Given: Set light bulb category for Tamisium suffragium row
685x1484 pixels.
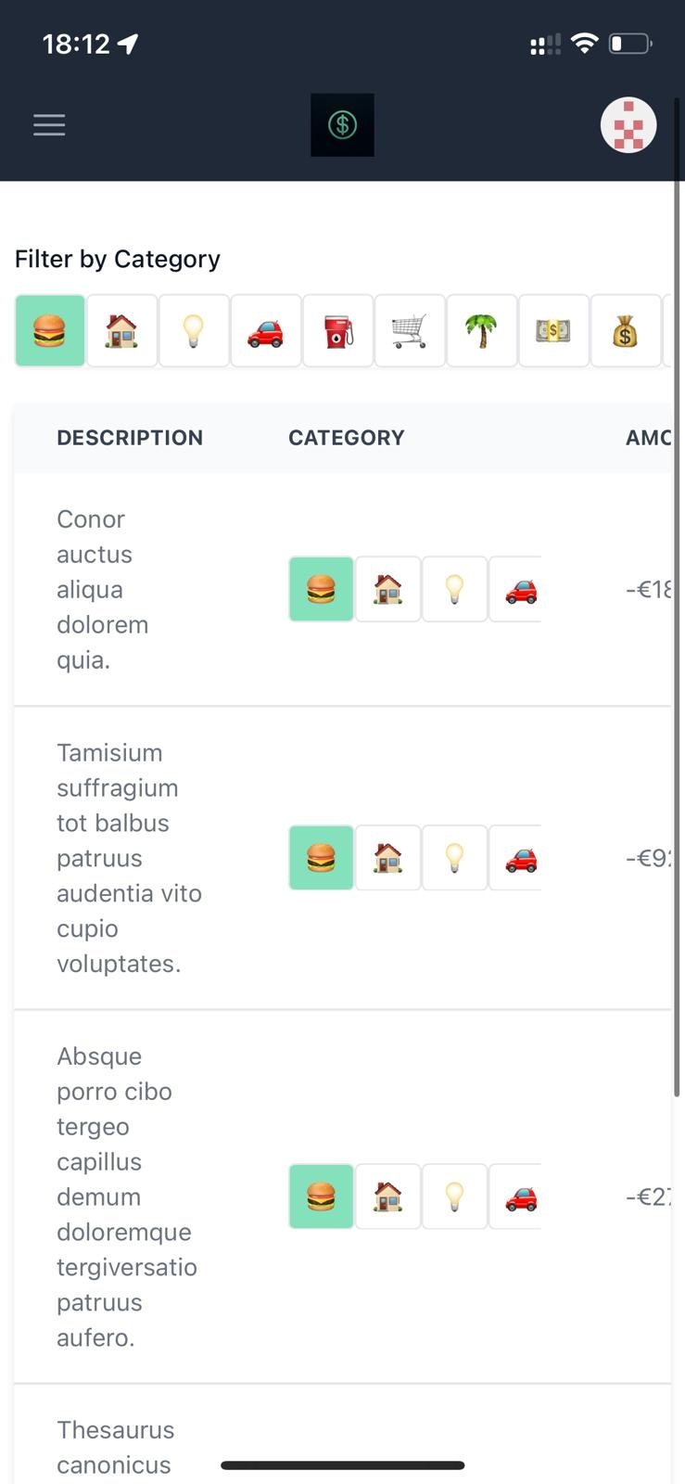Looking at the screenshot, I should pyautogui.click(x=455, y=858).
